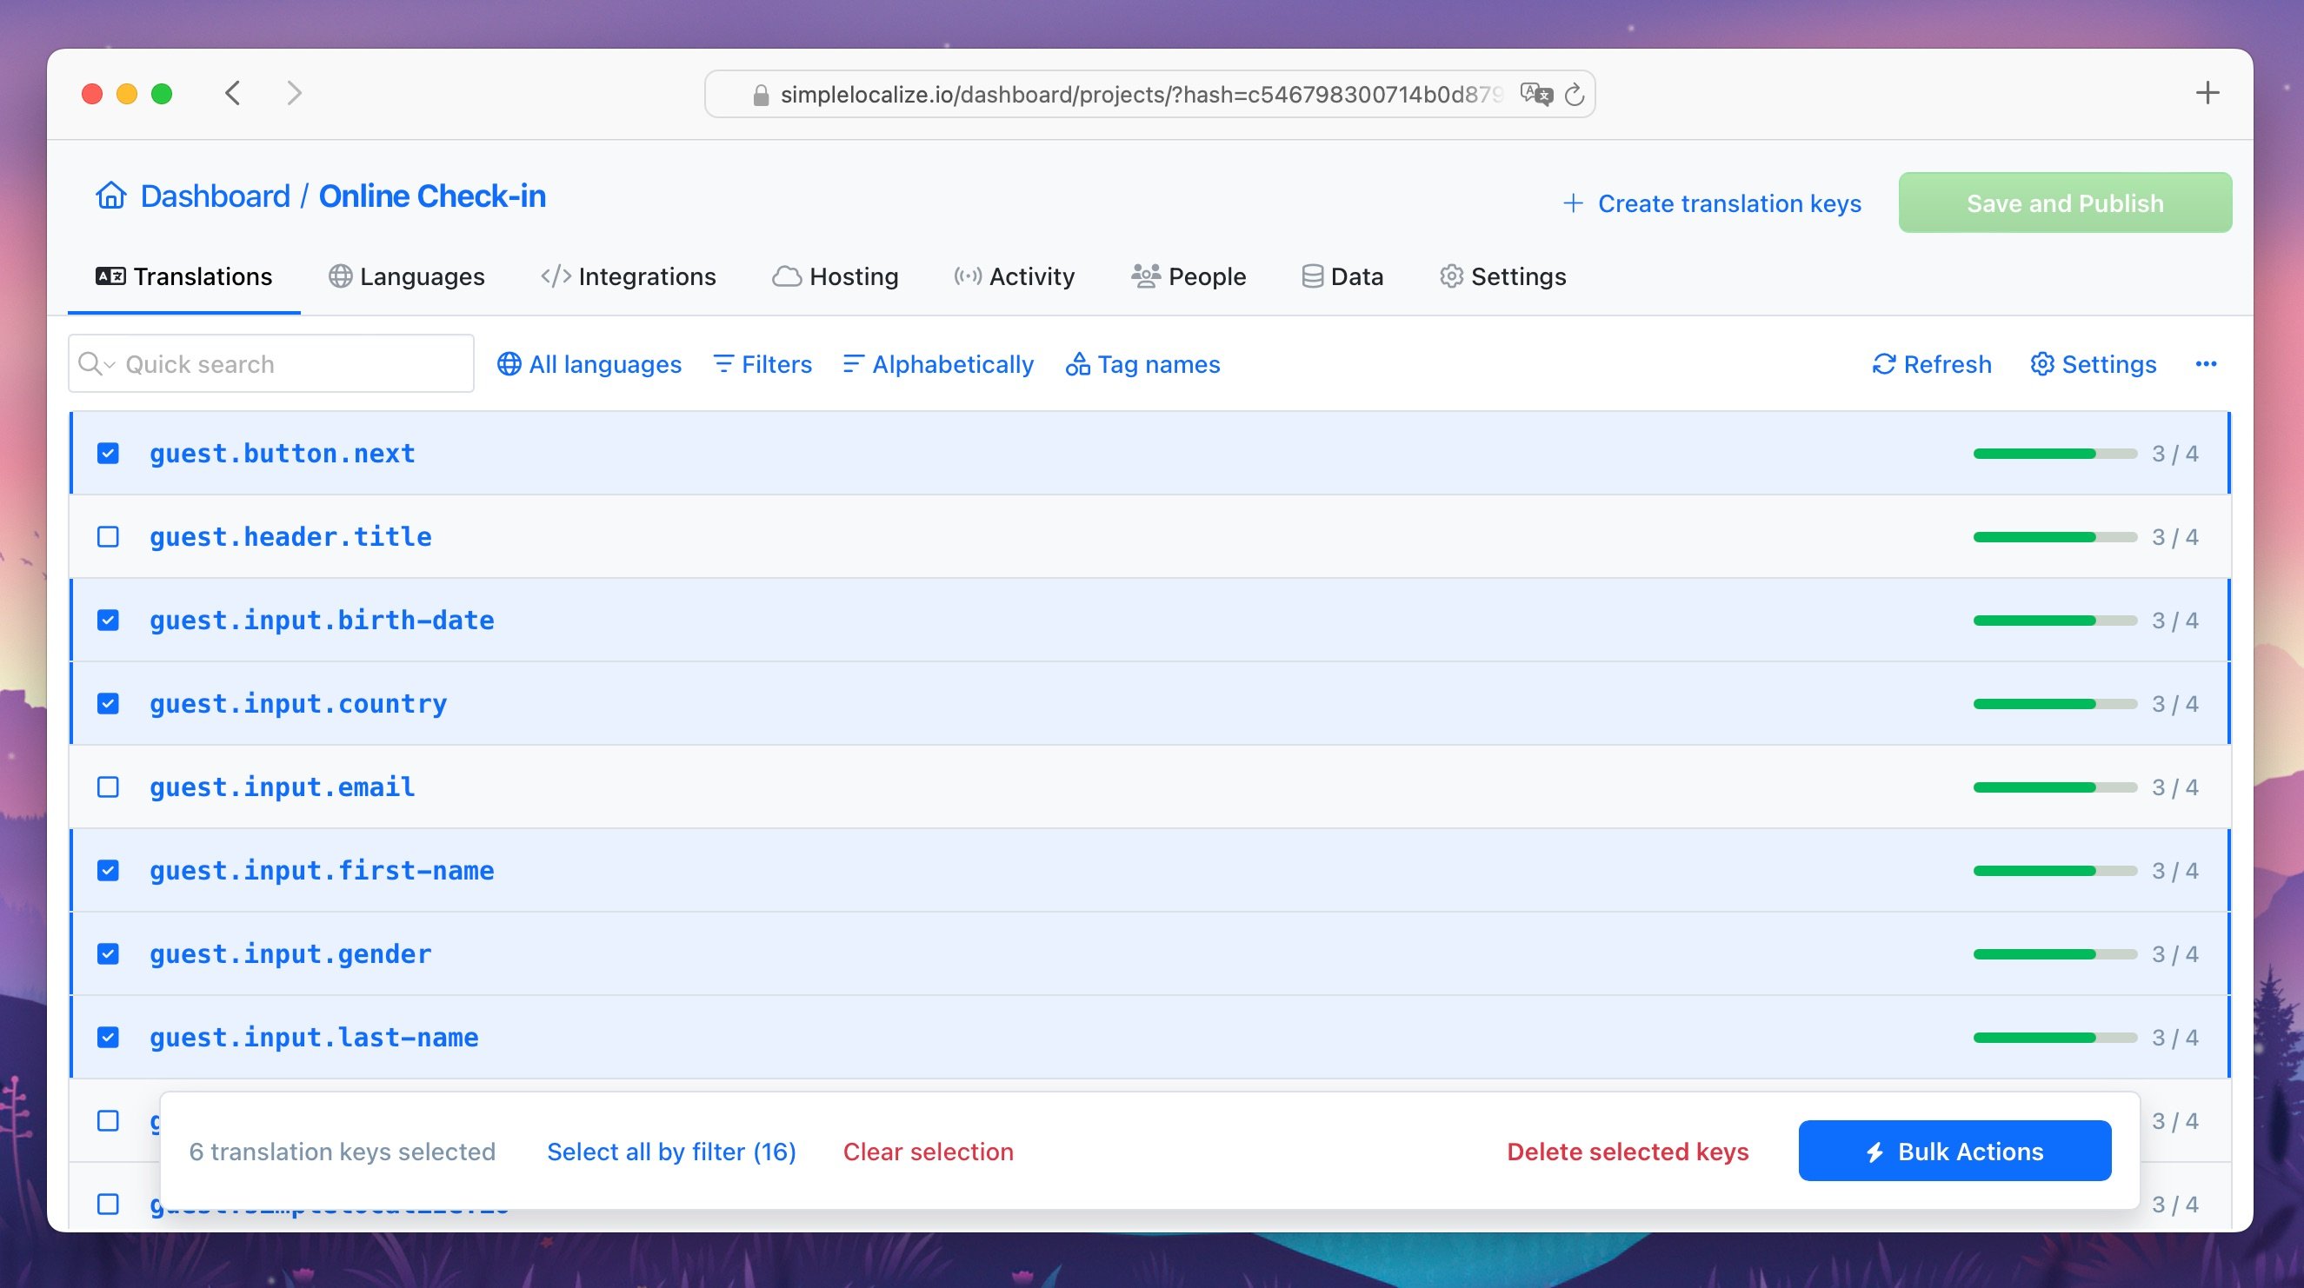2304x1288 pixels.
Task: Click the Save and Publish button
Action: 2065,202
